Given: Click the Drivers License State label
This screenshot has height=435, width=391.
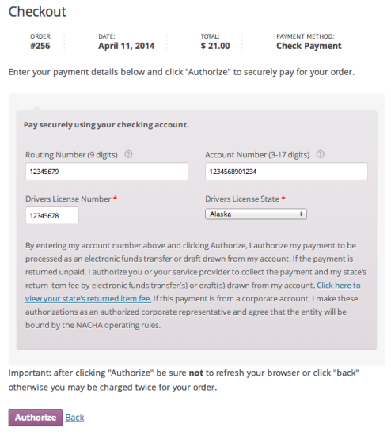Looking at the screenshot, I should (x=242, y=199).
